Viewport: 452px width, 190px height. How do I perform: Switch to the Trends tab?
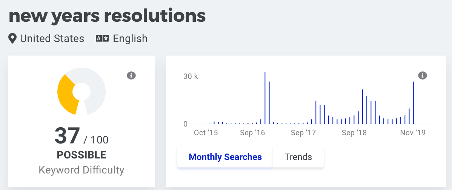pos(298,157)
